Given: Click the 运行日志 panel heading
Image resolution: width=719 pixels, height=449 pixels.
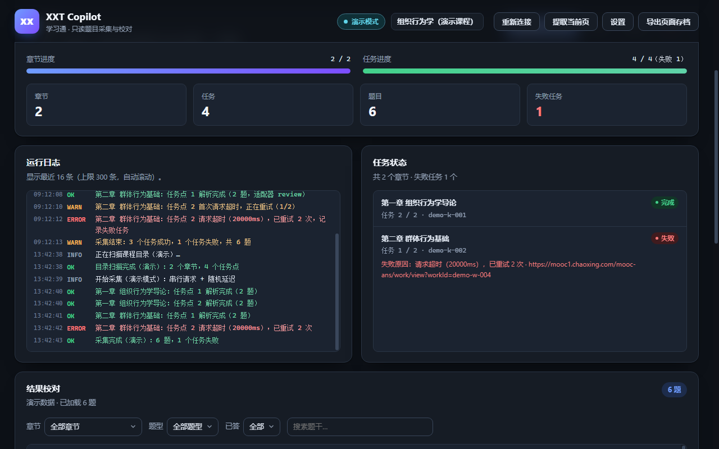Looking at the screenshot, I should click(x=43, y=163).
